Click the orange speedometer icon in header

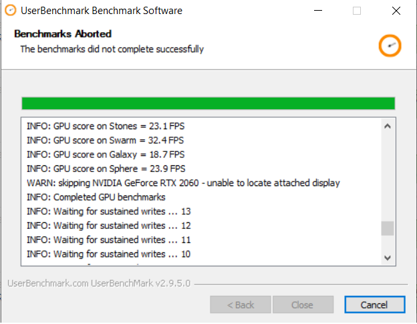pos(390,46)
